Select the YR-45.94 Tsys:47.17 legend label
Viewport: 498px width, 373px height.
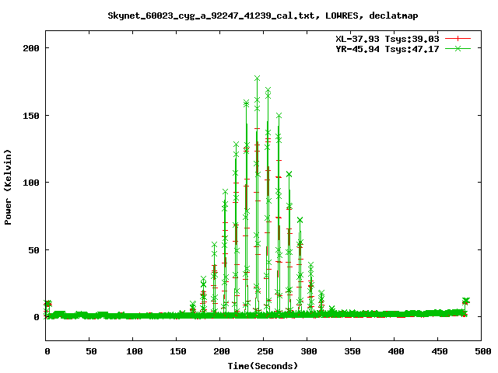(388, 49)
